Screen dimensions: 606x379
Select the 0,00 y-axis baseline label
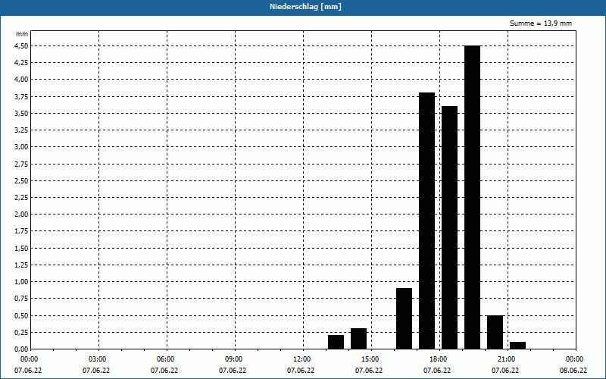pos(21,349)
